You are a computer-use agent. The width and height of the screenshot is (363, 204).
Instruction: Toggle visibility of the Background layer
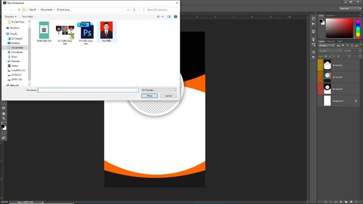click(320, 101)
